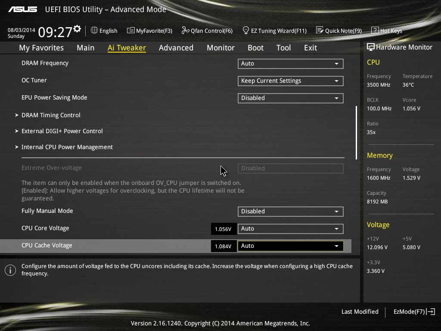The width and height of the screenshot is (441, 331).
Task: Click the 5.080 V reading
Action: 411,247
